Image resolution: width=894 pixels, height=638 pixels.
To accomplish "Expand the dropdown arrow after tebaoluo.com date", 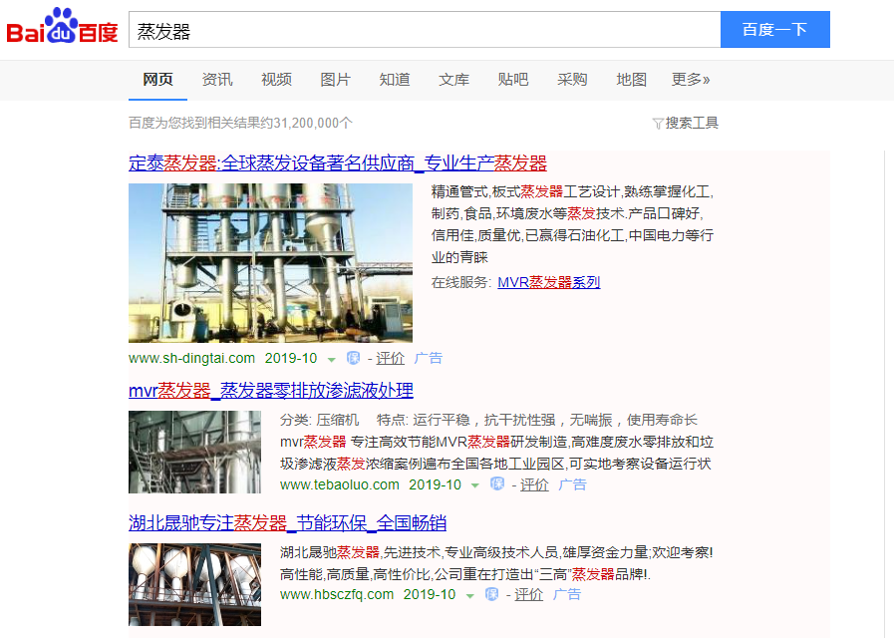I will (475, 485).
